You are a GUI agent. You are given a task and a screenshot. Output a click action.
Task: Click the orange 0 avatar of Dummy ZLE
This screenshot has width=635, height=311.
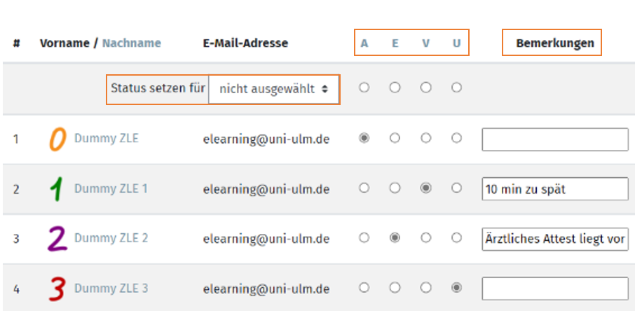(57, 139)
